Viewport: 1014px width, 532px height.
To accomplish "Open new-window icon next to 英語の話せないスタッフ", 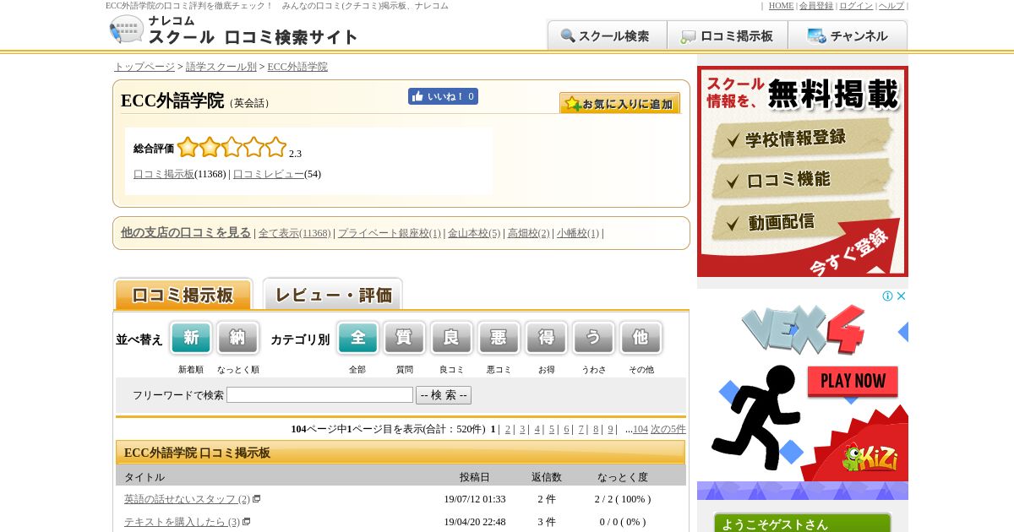I will click(257, 499).
